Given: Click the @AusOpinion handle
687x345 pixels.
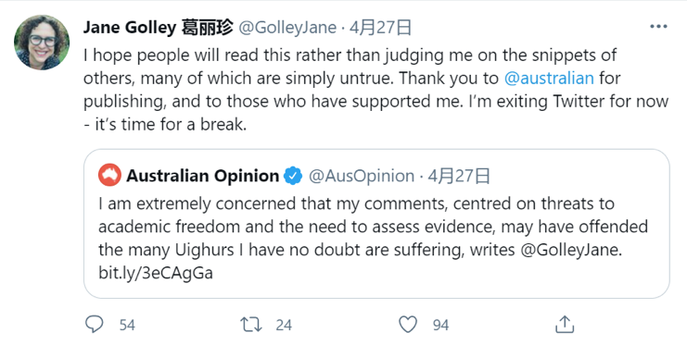Looking at the screenshot, I should (x=362, y=176).
